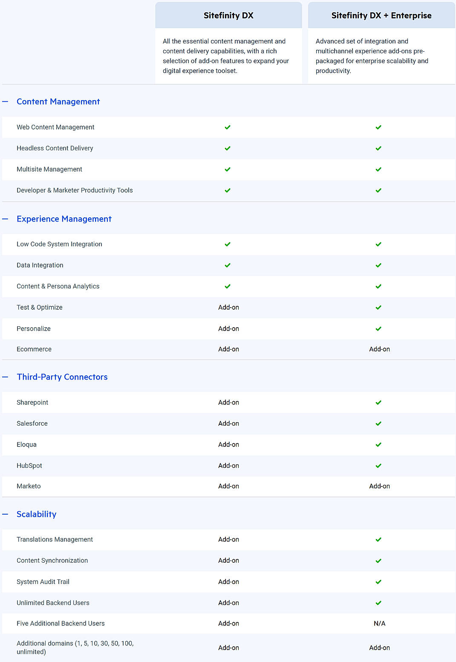Screen dimensions: 456x662
Task: Click the Unlimited Backend Users row label
Action: [x=53, y=603]
